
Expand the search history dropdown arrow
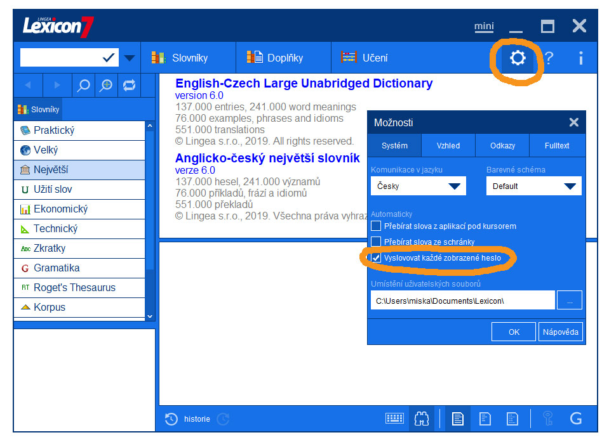coord(130,58)
